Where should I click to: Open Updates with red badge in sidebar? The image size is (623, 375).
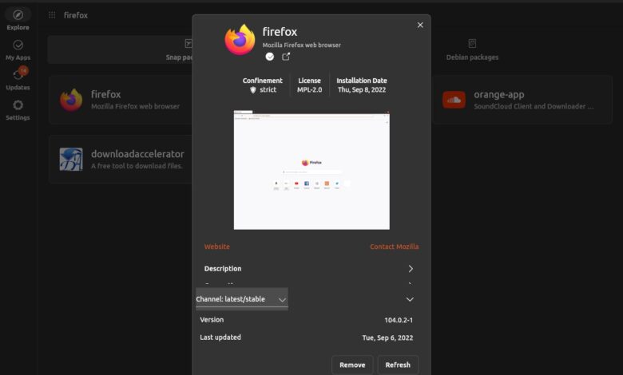[x=18, y=79]
